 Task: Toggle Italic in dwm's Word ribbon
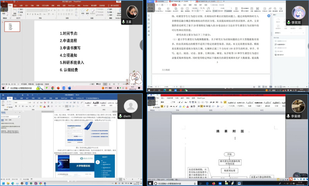coord(19,107)
